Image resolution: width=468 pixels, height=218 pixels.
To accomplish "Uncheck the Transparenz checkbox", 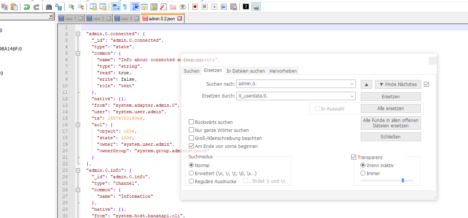I will pos(353,157).
